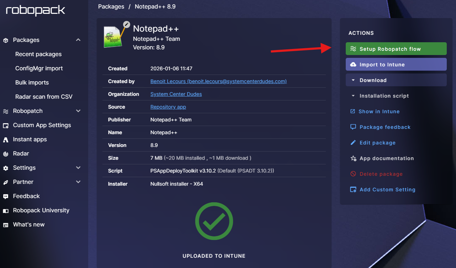Screen dimensions: 456x268
Task: Click the Setup Robopatch flow button
Action: click(x=396, y=49)
